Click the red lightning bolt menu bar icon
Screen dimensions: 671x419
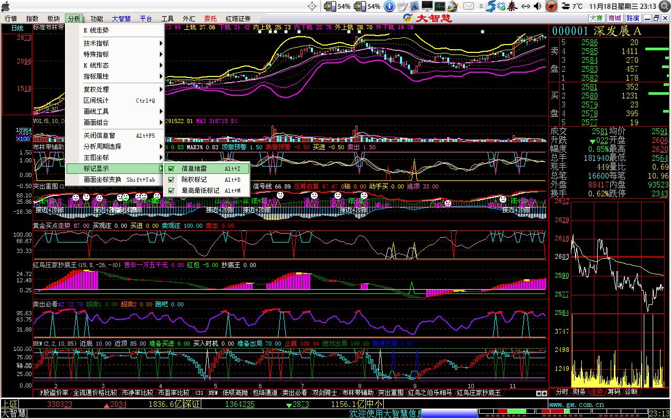[x=551, y=6]
